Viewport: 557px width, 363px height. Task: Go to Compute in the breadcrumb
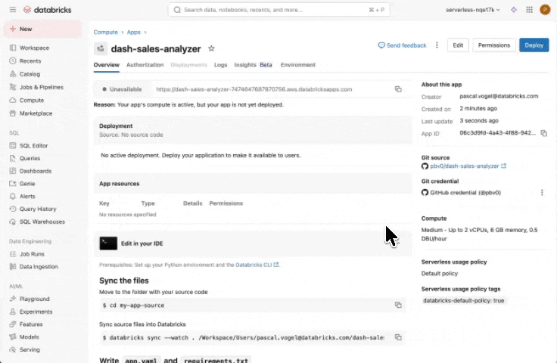tap(105, 33)
